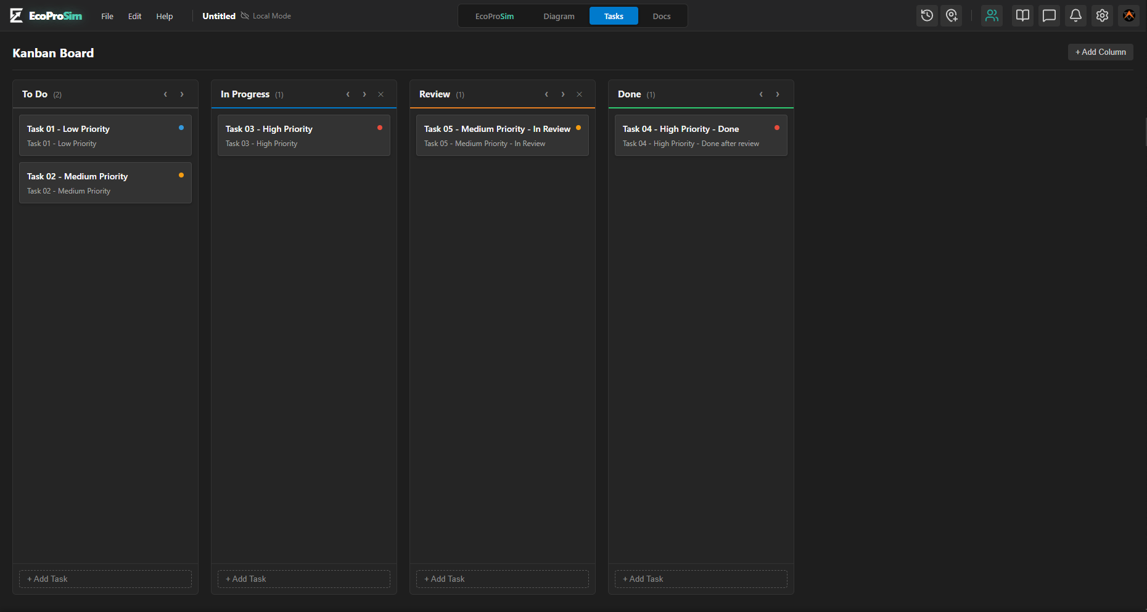Click the Local Mode cloud-off icon
Image resolution: width=1147 pixels, height=612 pixels.
pyautogui.click(x=245, y=16)
